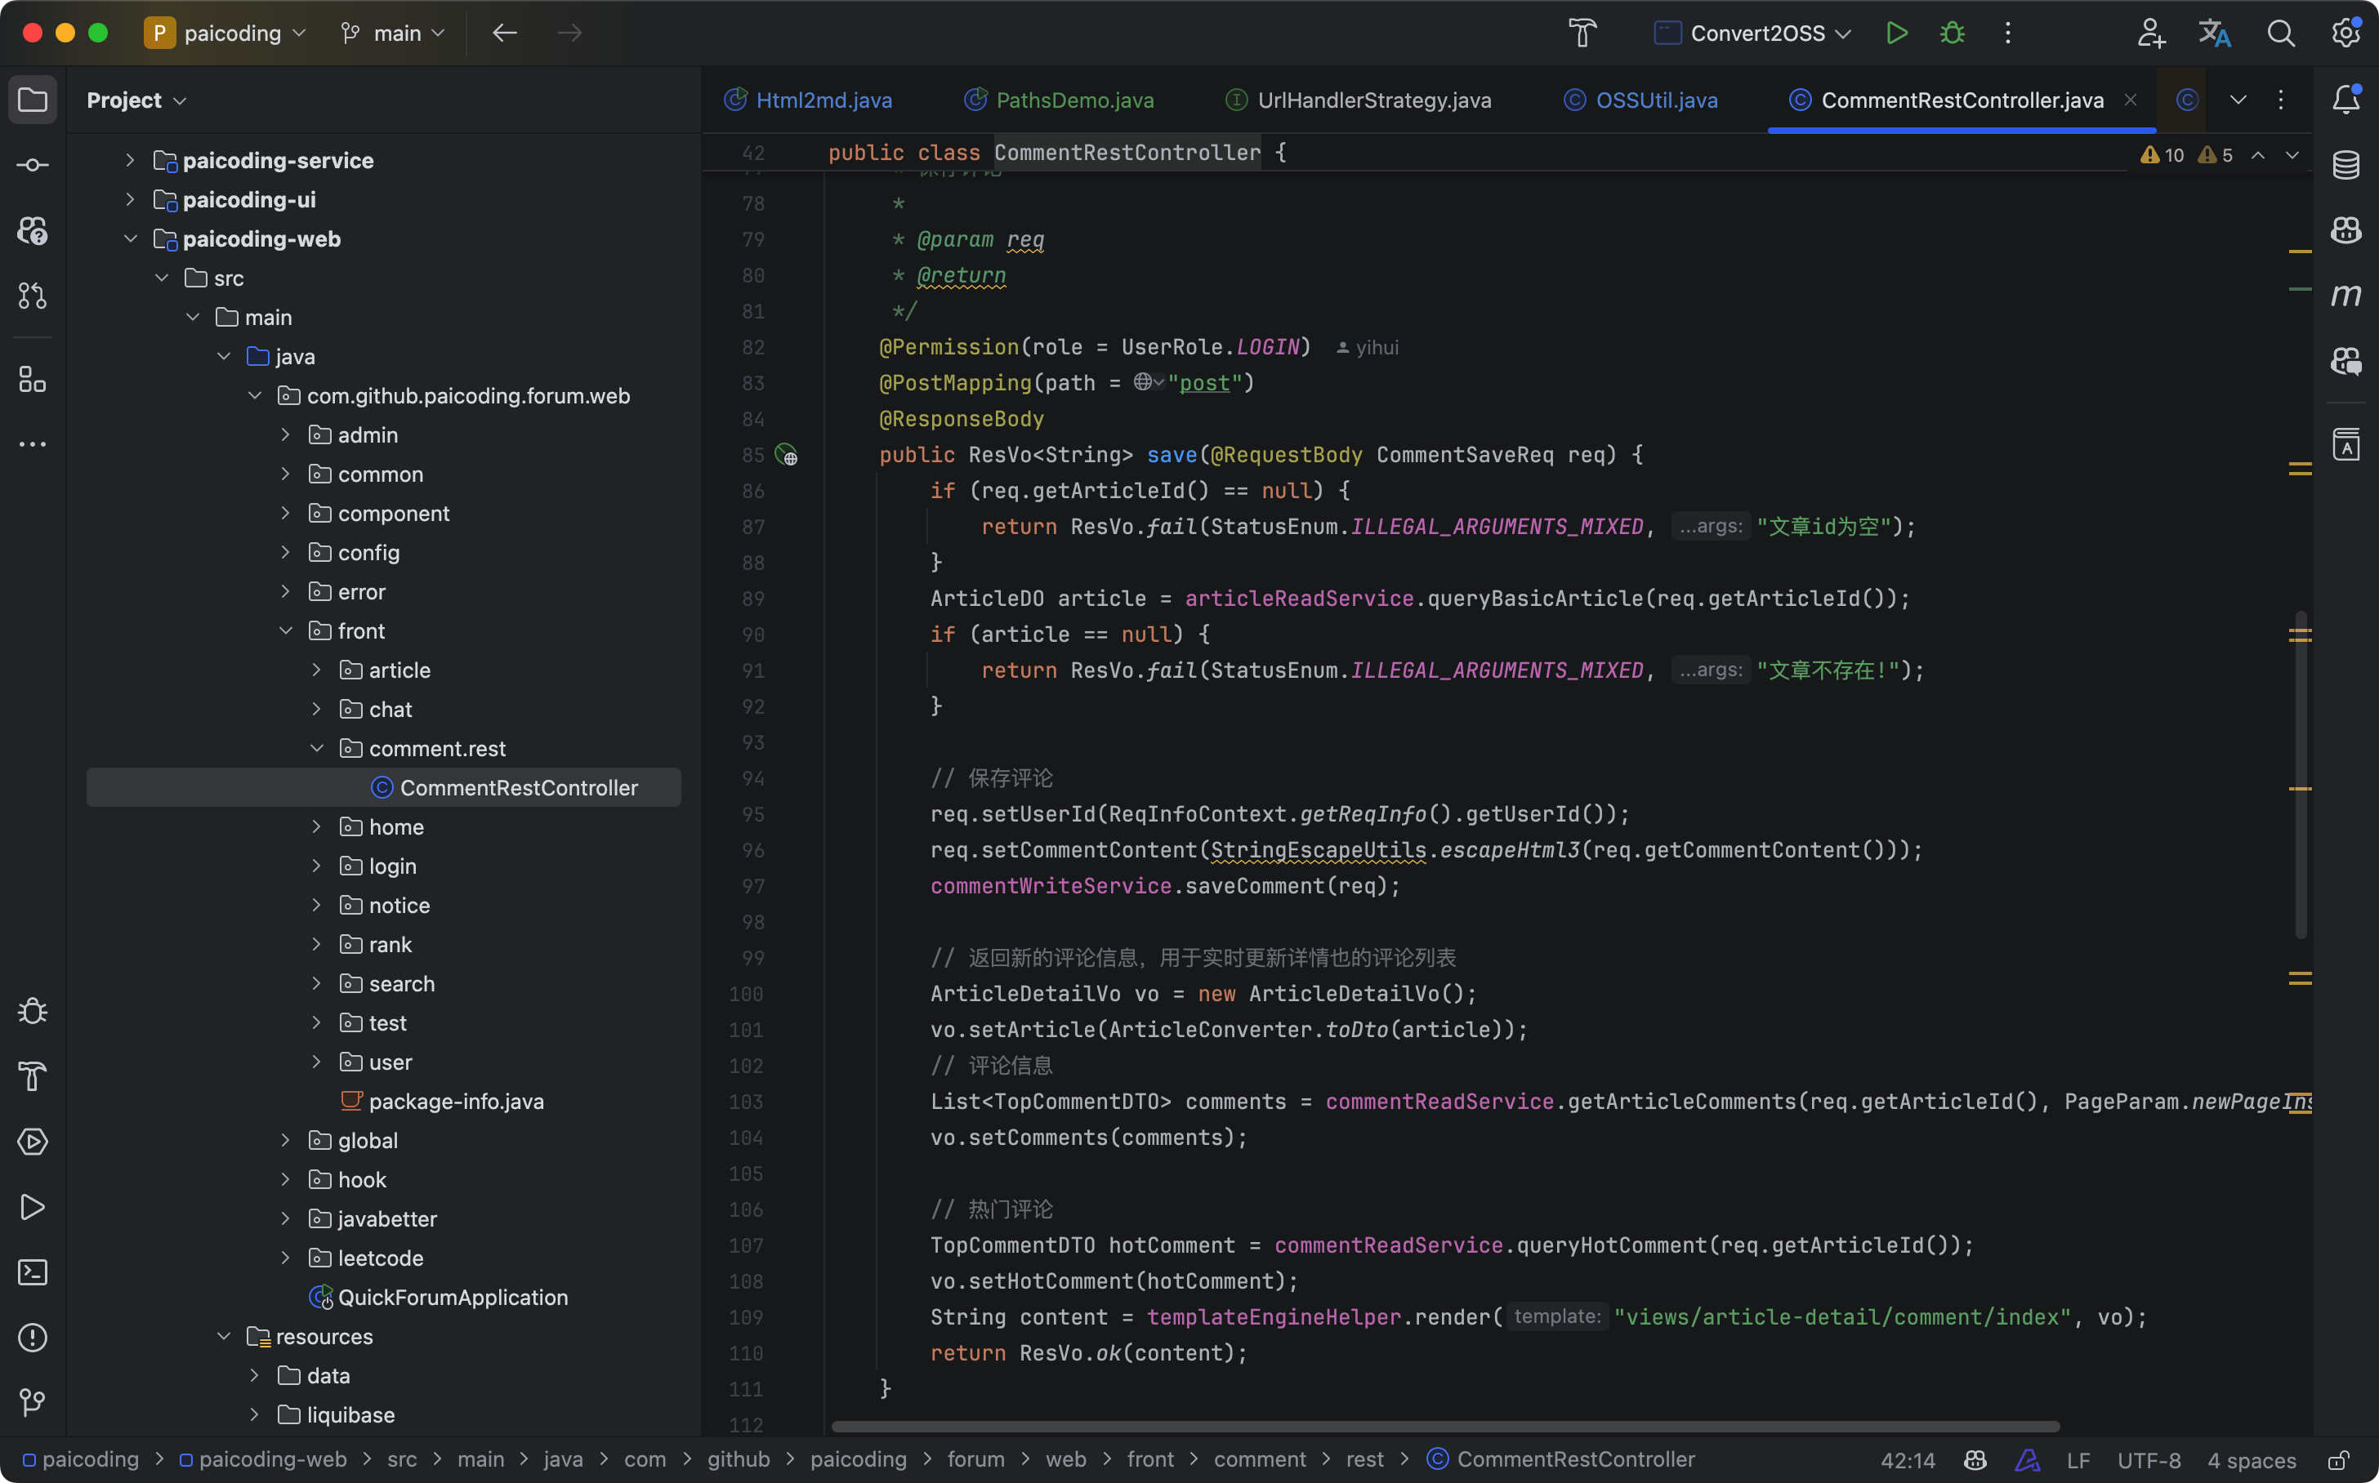Viewport: 2379px width, 1483px height.
Task: Click the "post" URL link in PostMapping
Action: point(1203,384)
